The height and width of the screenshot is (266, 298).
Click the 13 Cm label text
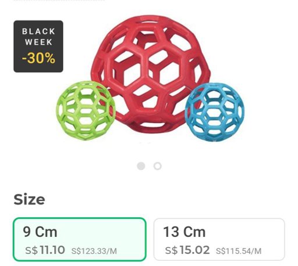click(185, 232)
